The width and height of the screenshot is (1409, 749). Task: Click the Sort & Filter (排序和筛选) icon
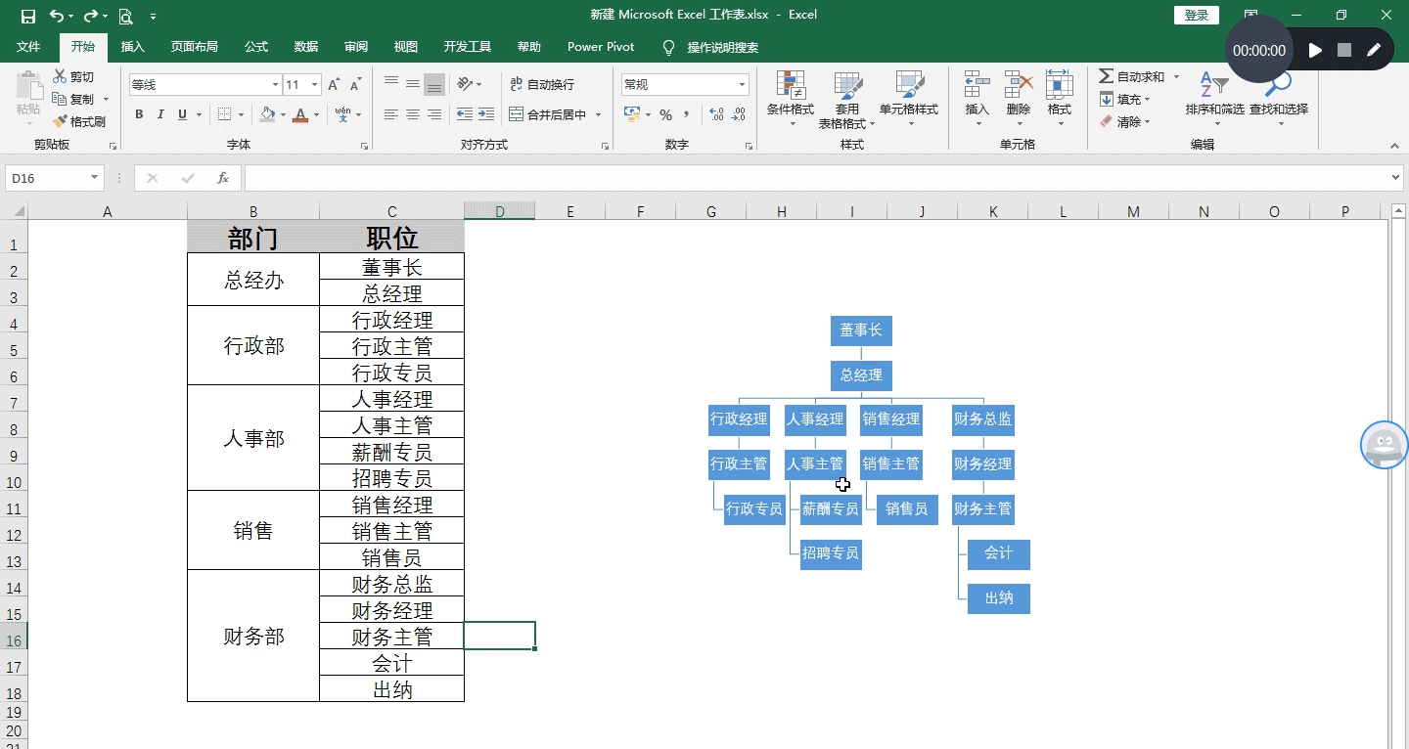click(x=1212, y=98)
